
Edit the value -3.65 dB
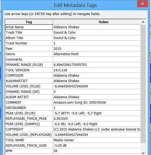[97, 146]
